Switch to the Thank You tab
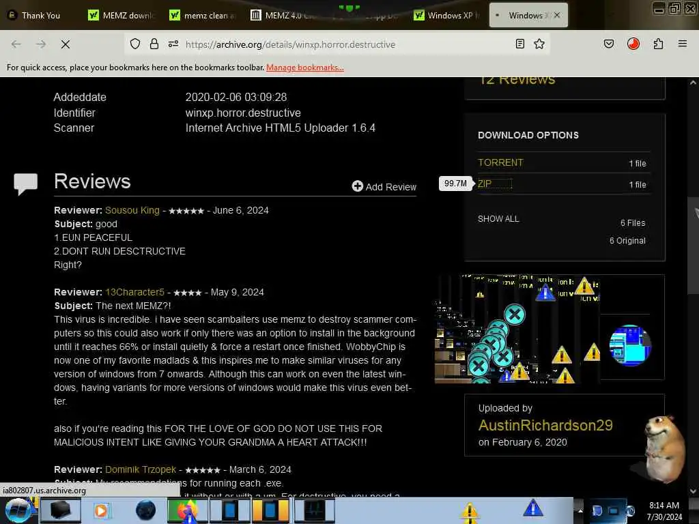Screen dimensions: 699x524 pyautogui.click(x=40, y=16)
